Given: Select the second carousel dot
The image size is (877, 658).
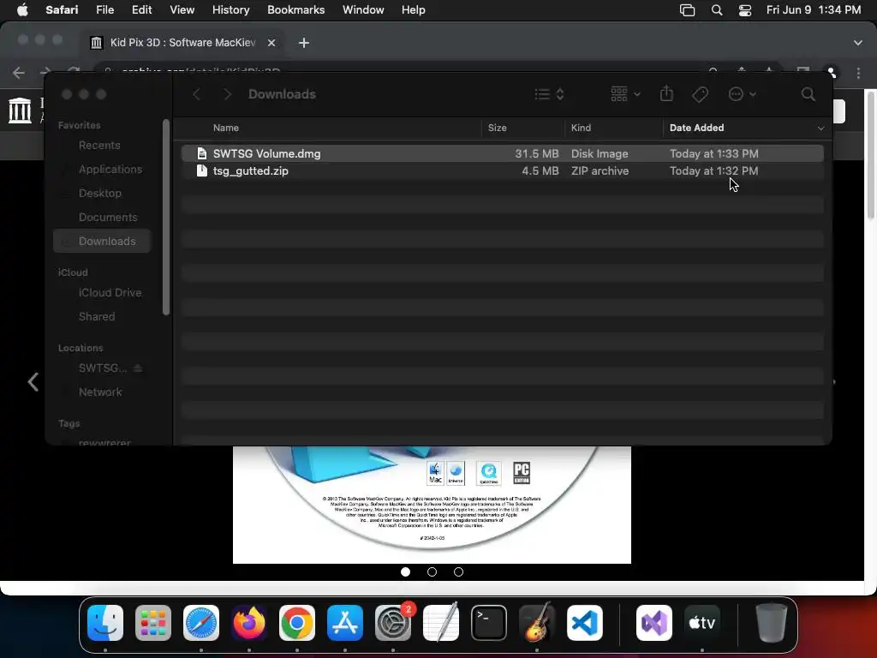Looking at the screenshot, I should 432,571.
